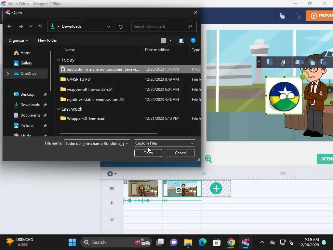Click the microphone voice track icon
Screen dimensions: 333x250
[112, 203]
